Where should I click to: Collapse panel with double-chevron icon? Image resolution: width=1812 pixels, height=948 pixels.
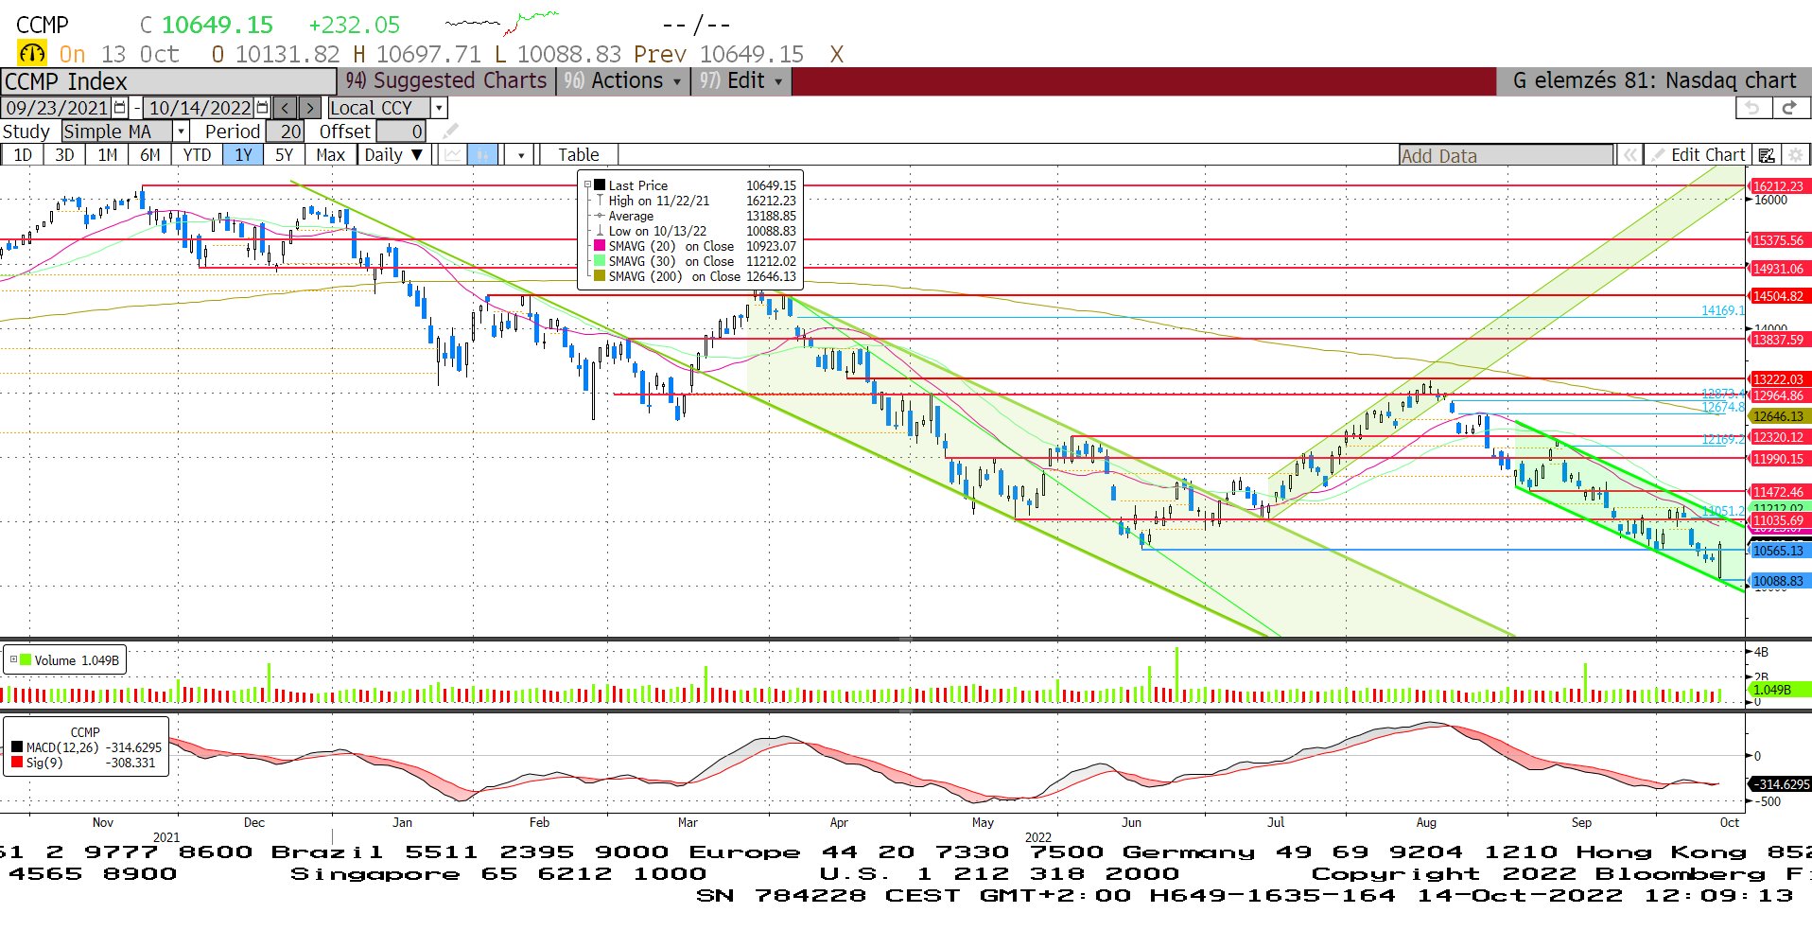pos(1629,155)
